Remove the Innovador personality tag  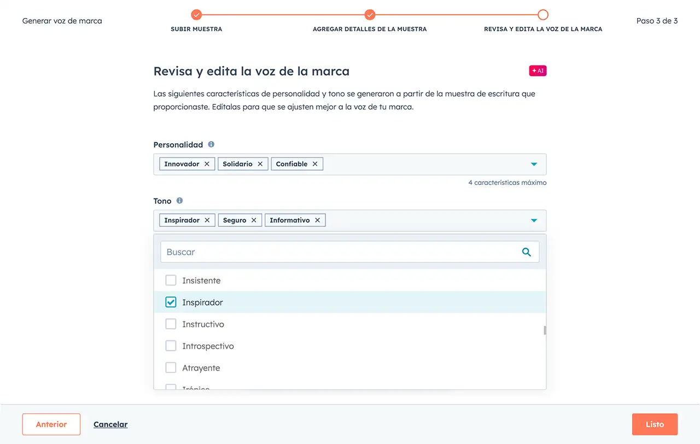[207, 164]
